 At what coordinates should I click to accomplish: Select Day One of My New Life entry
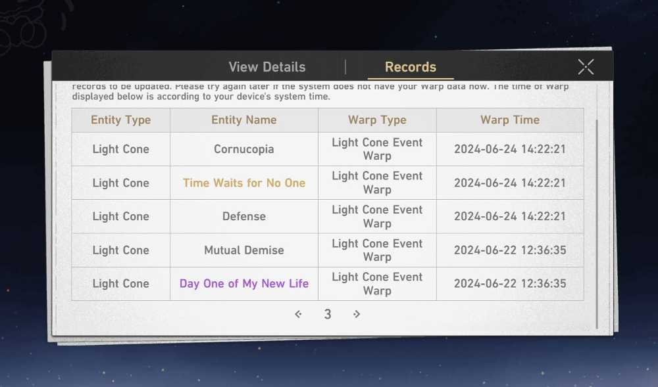244,284
